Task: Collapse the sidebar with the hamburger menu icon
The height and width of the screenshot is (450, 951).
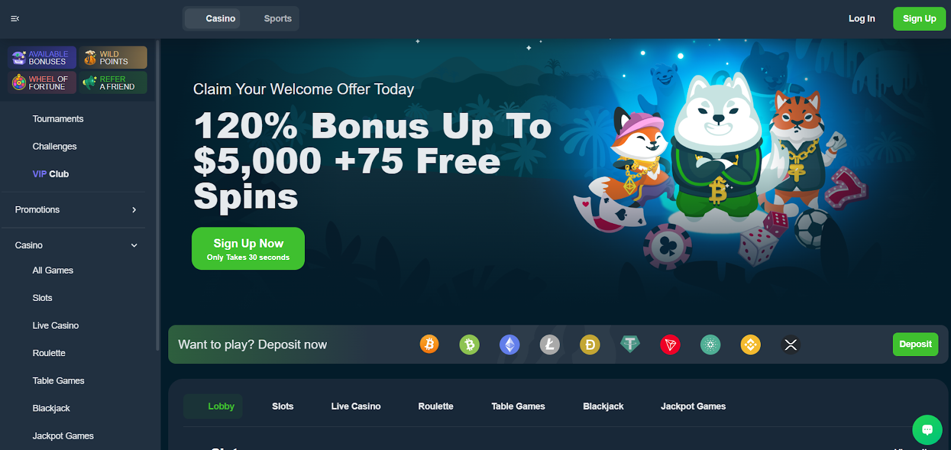Action: pos(15,18)
